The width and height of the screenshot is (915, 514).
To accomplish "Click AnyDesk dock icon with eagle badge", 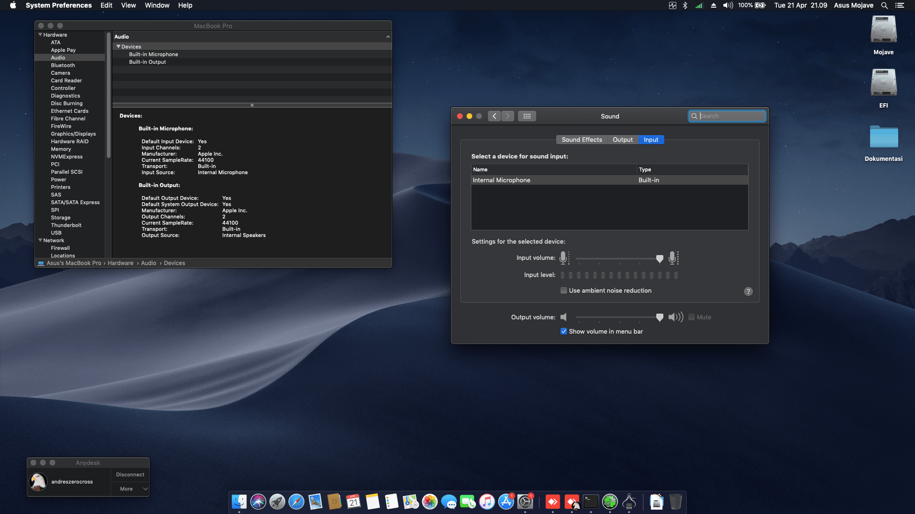I will click(572, 502).
